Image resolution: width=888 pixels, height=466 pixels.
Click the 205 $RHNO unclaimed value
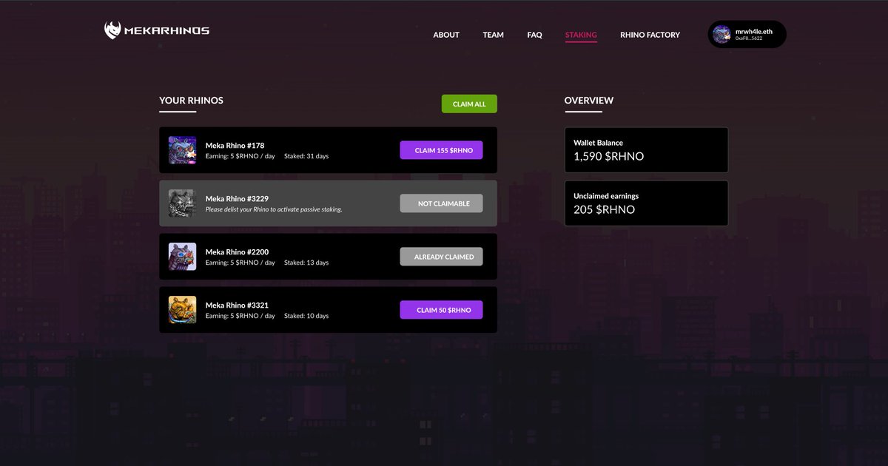(x=604, y=209)
